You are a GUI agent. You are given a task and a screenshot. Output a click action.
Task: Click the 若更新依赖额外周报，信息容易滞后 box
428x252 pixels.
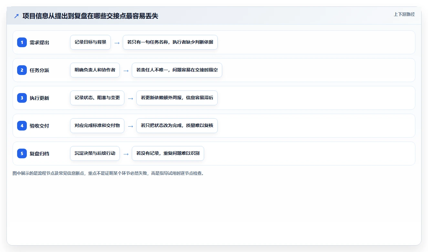pyautogui.click(x=177, y=98)
